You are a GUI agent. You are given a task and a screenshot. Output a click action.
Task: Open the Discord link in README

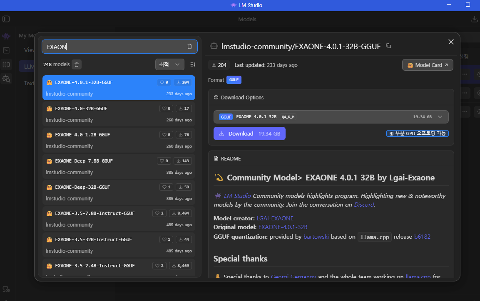(x=364, y=205)
